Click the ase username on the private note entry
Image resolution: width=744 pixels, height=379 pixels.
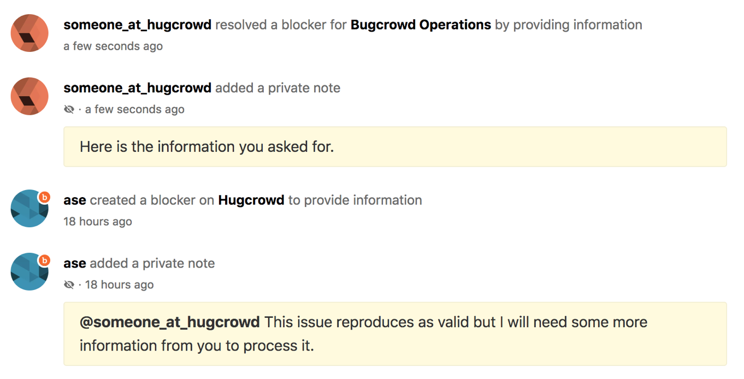(75, 264)
